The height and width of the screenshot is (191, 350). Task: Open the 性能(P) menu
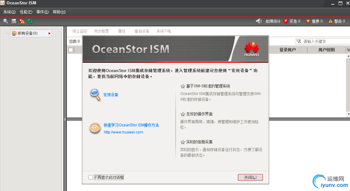26,12
